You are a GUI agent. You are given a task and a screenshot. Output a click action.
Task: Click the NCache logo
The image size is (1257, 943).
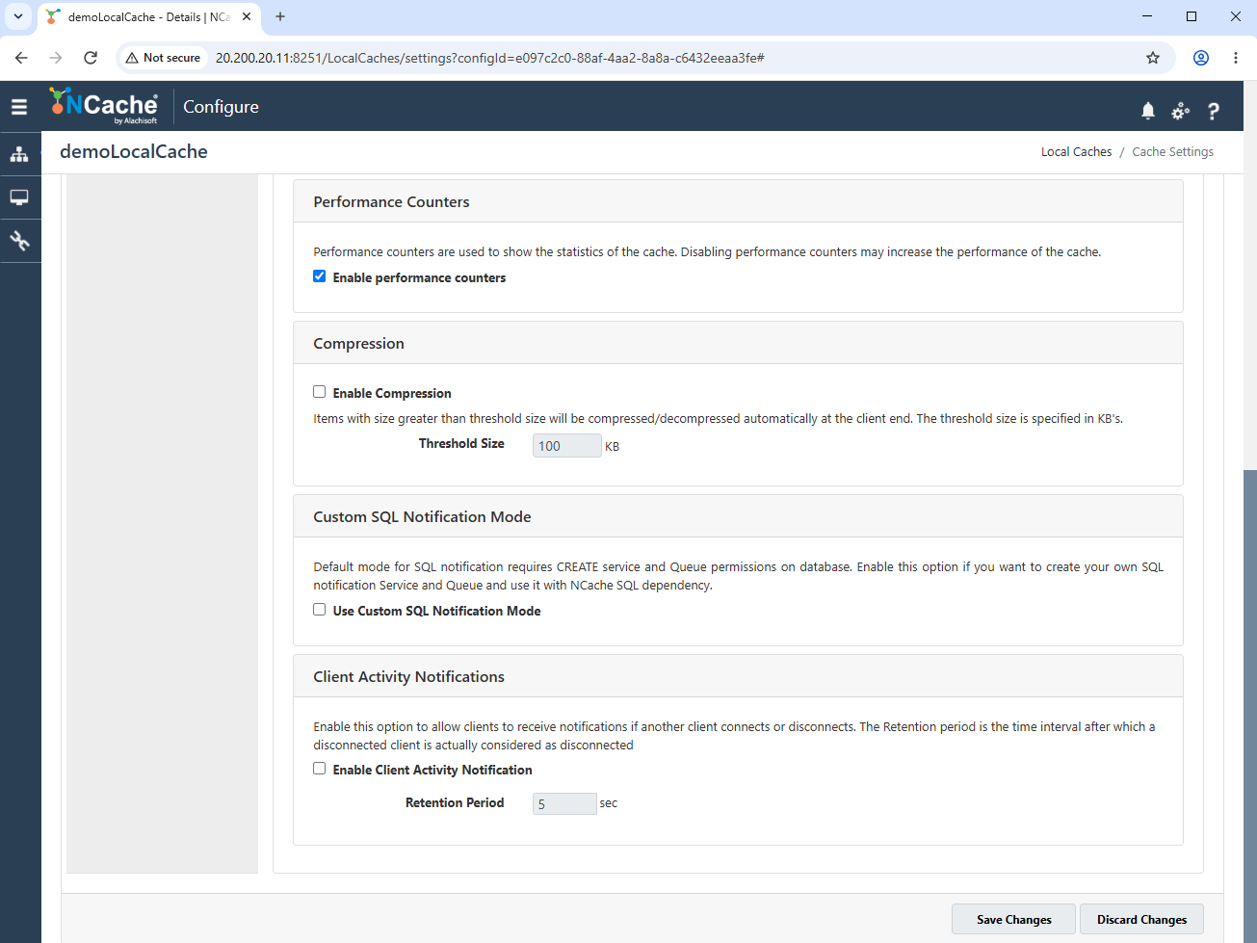tap(104, 106)
